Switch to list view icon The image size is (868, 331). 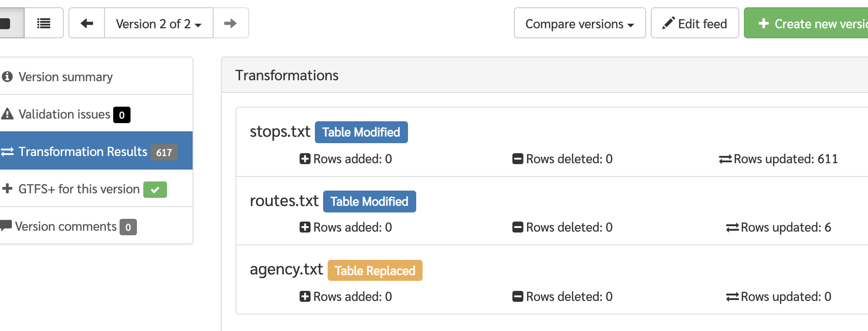(x=44, y=23)
